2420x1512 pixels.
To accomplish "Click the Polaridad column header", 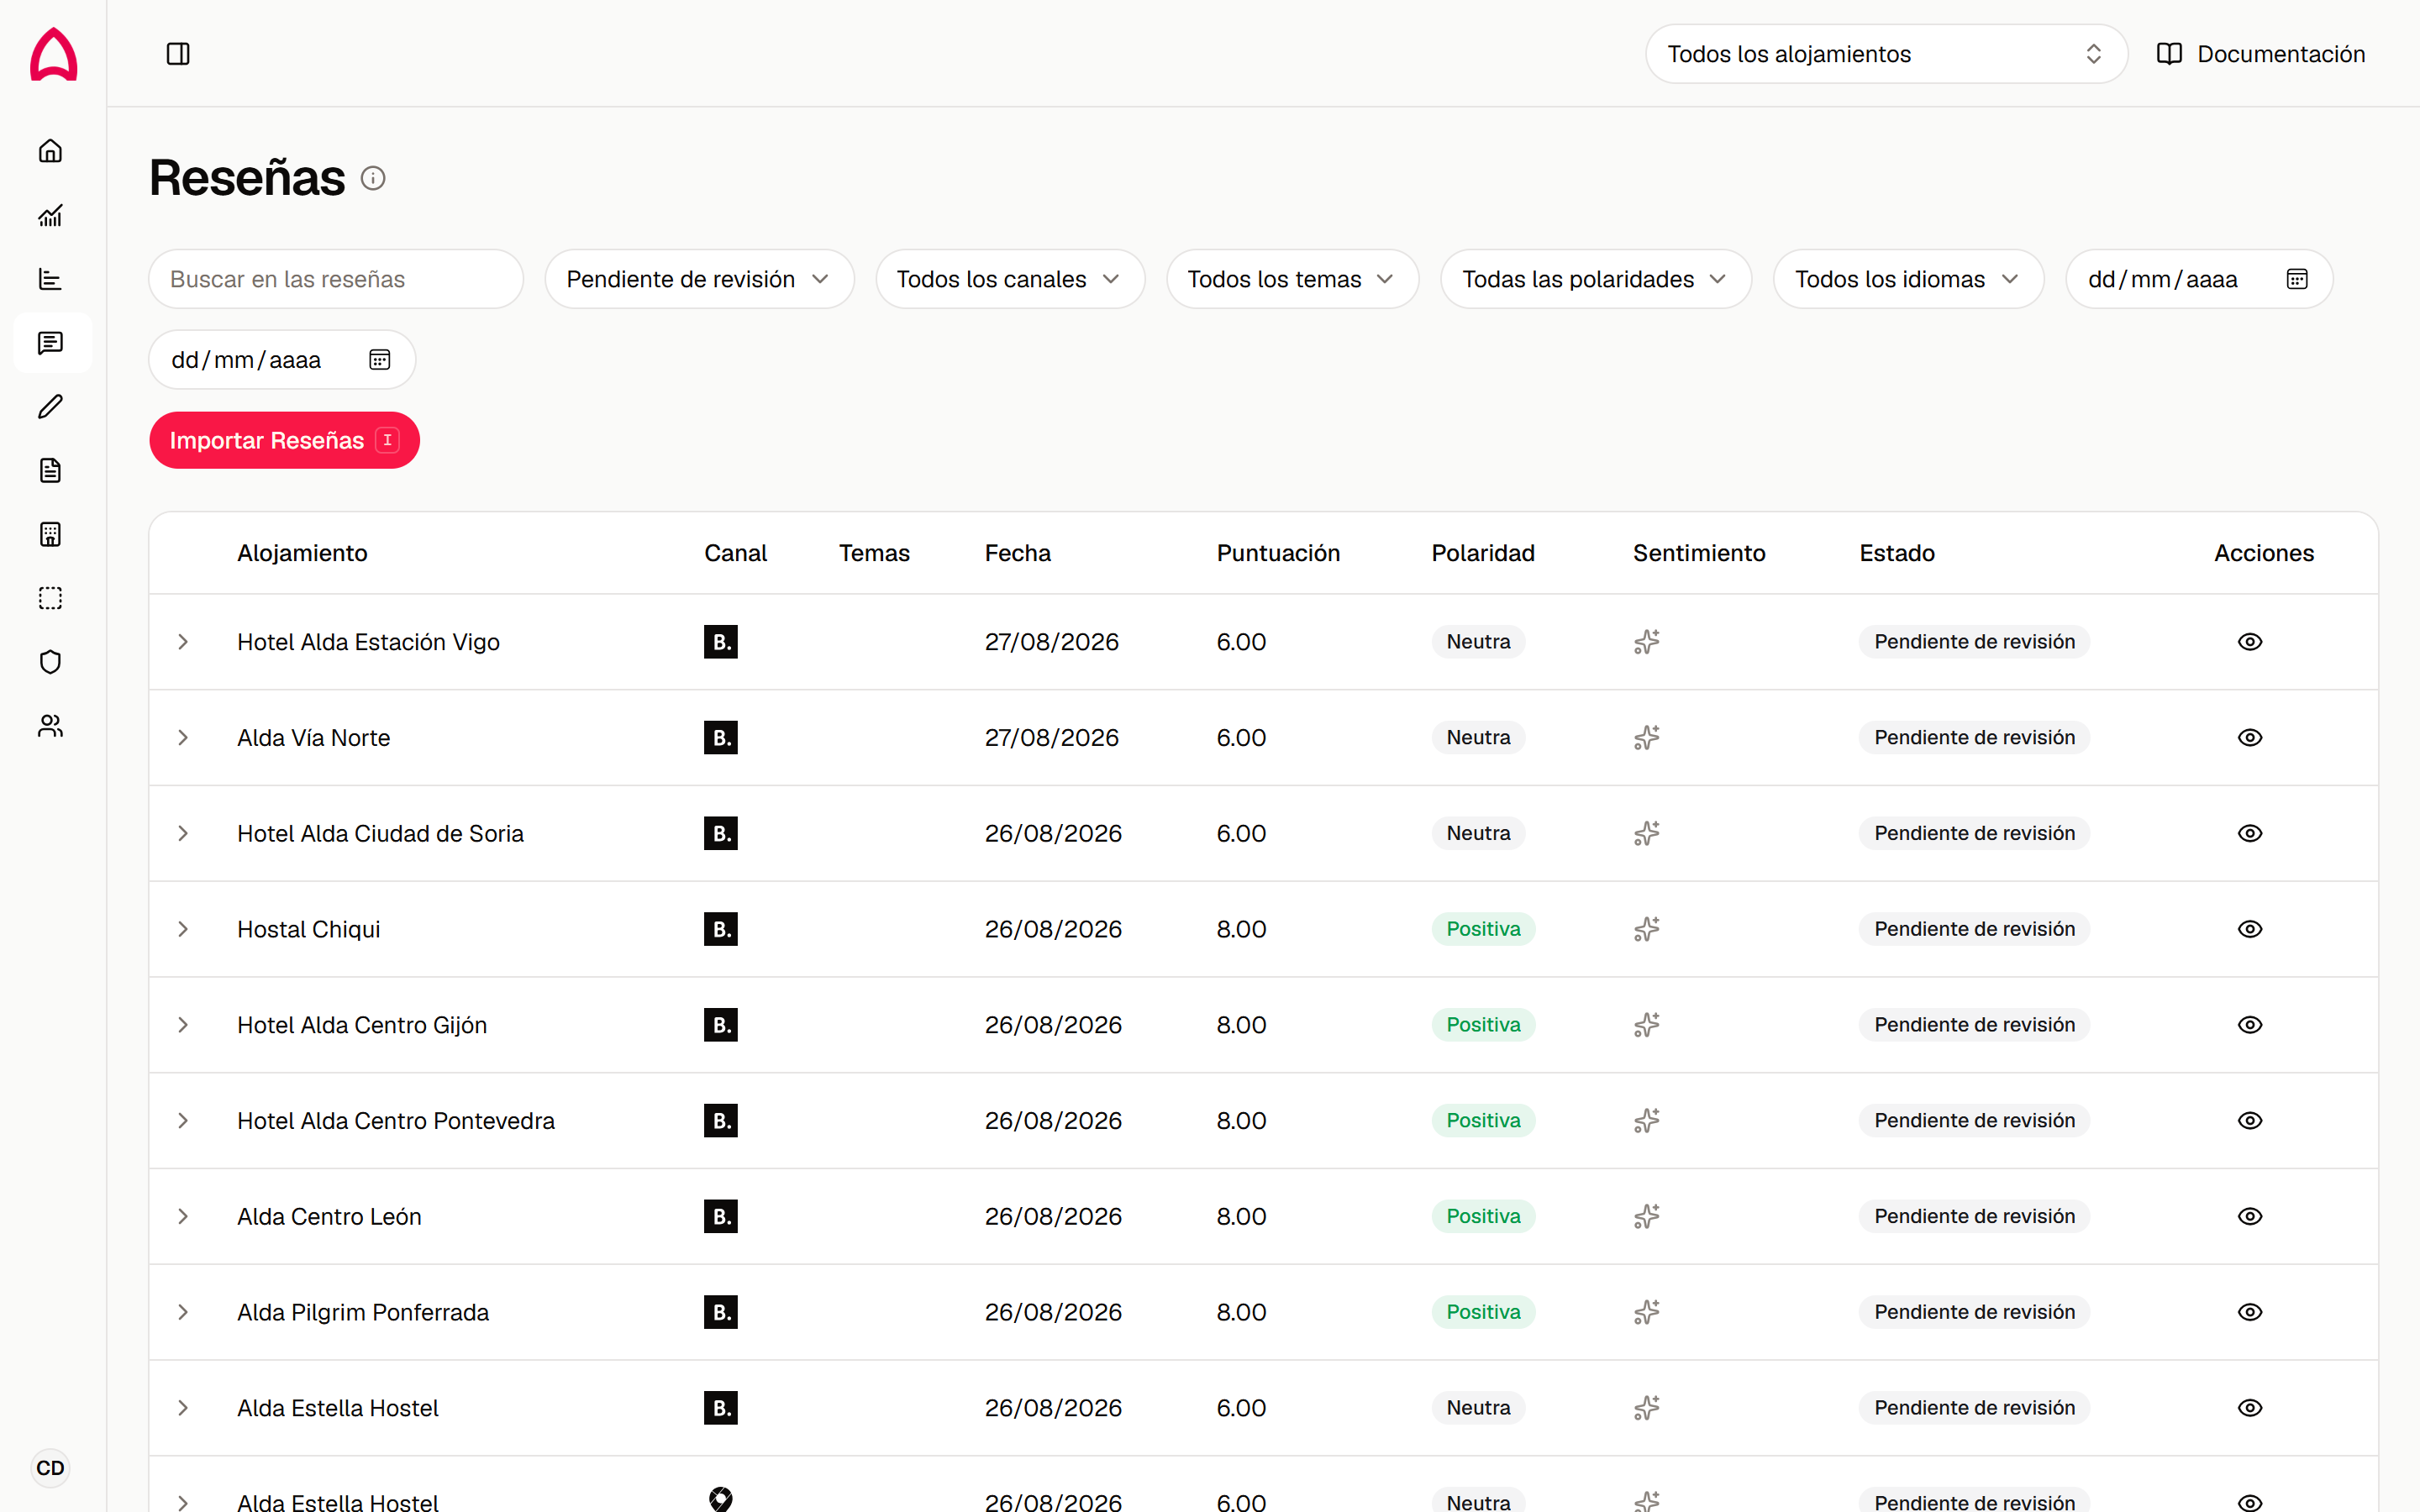I will tap(1482, 553).
